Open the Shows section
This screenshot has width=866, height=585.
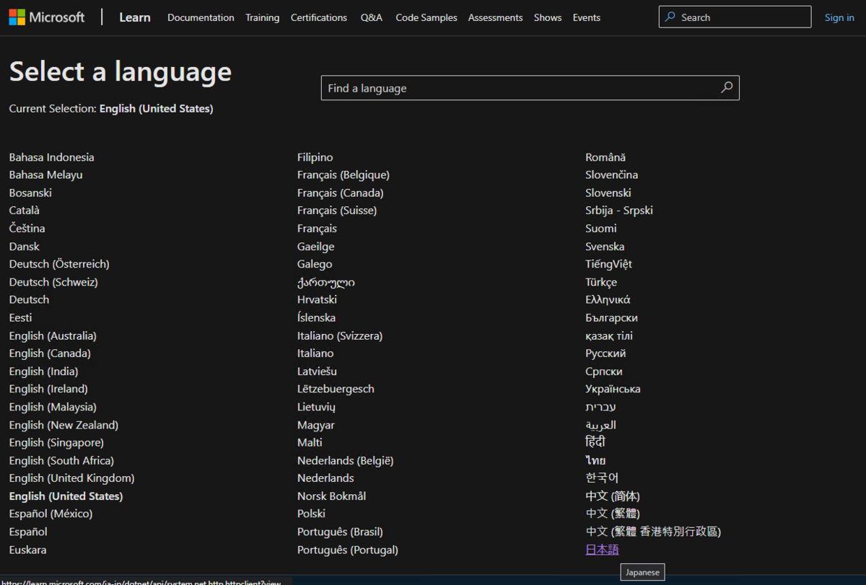(548, 17)
